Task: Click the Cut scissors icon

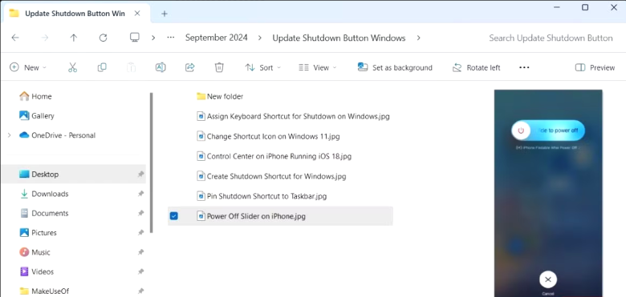Action: (x=72, y=68)
